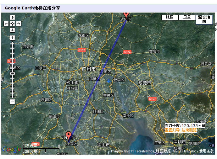Image resolution: width=217 pixels, height=159 pixels.
Task: Click the 天河区 label
Action: click(106, 72)
